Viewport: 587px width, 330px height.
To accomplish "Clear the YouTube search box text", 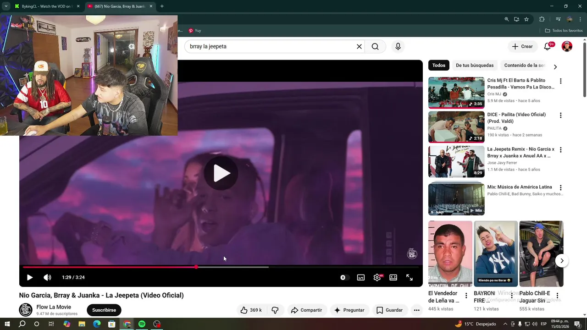I will pyautogui.click(x=359, y=46).
